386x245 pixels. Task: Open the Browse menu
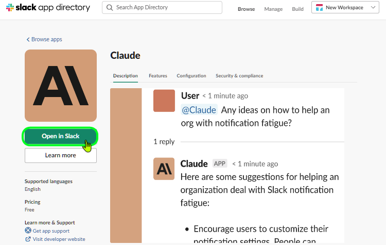[246, 9]
